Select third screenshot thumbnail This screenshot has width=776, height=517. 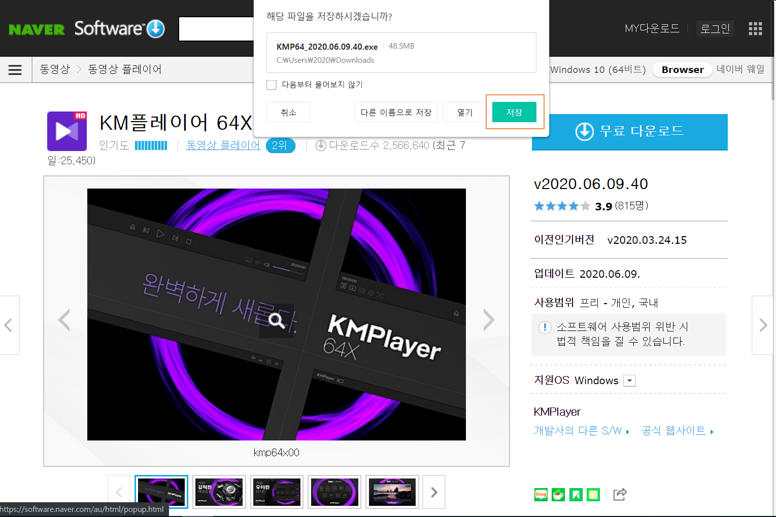pyautogui.click(x=277, y=492)
